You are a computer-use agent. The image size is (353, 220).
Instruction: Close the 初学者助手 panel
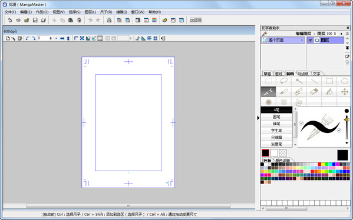click(x=348, y=28)
